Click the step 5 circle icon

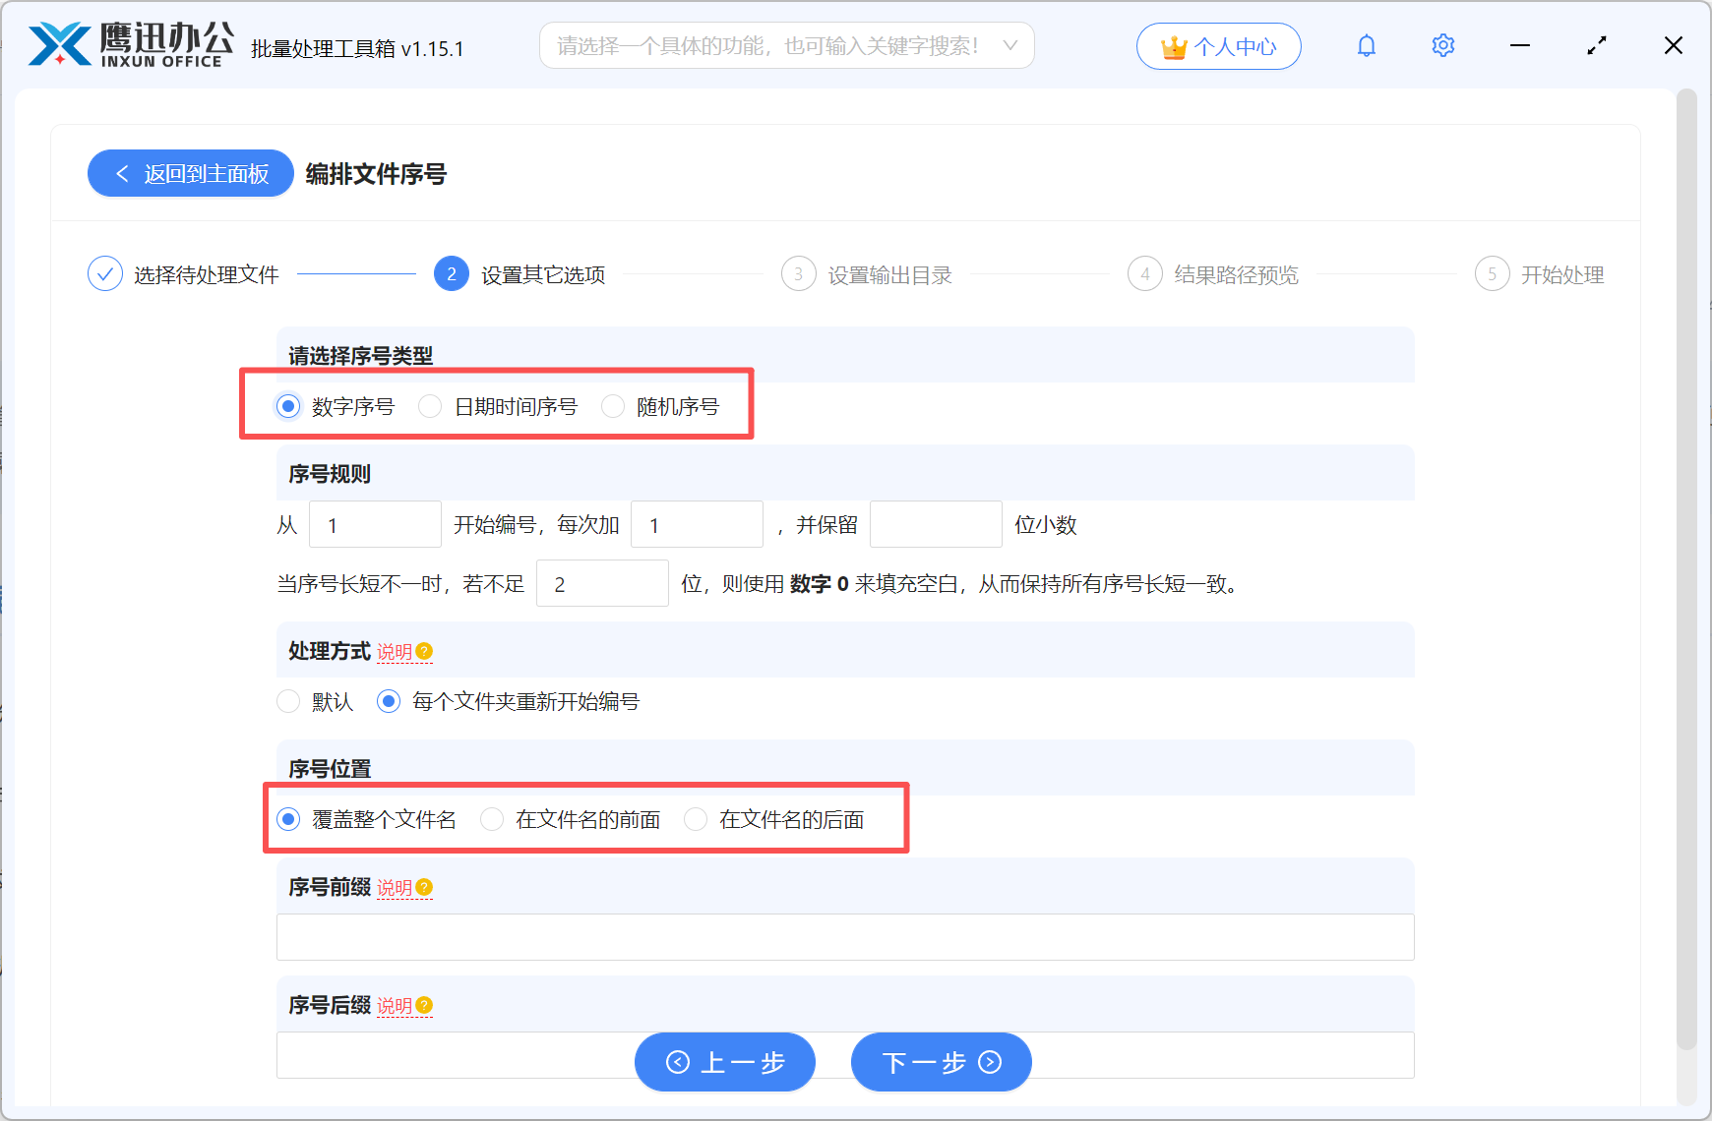point(1493,274)
